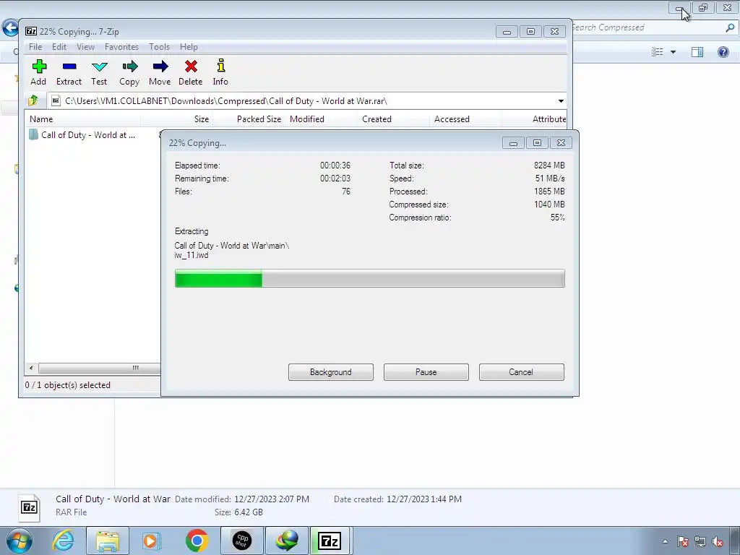Minimize the 22% Copying dialog
Screen dimensions: 740x555
tap(513, 143)
